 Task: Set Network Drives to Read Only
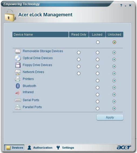(79, 73)
